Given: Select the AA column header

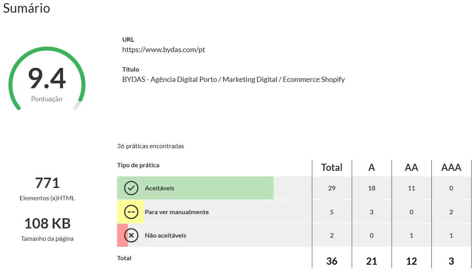Looking at the screenshot, I should (x=411, y=167).
